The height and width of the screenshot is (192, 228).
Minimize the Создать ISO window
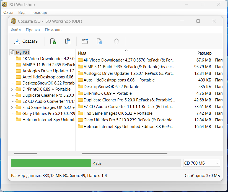pyautogui.click(x=182, y=21)
